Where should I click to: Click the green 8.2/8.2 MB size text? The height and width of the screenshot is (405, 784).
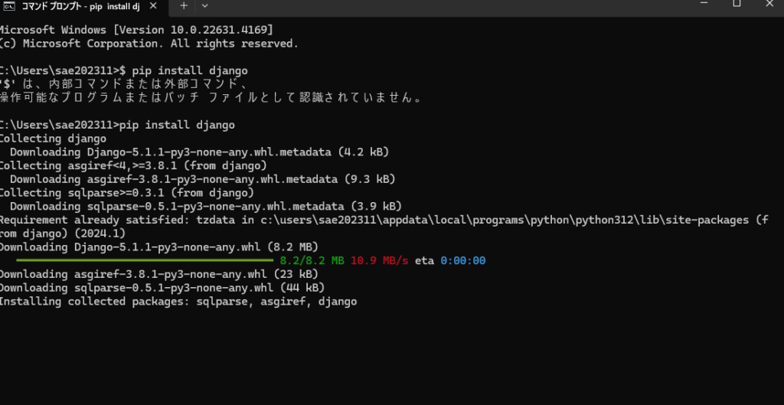[312, 260]
